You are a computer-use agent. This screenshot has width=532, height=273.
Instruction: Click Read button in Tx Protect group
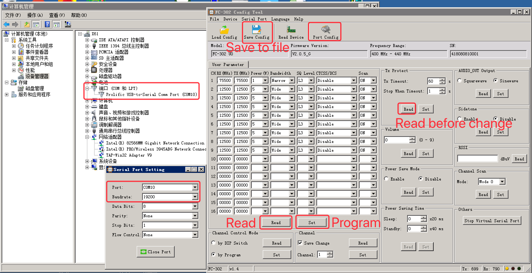pos(408,109)
